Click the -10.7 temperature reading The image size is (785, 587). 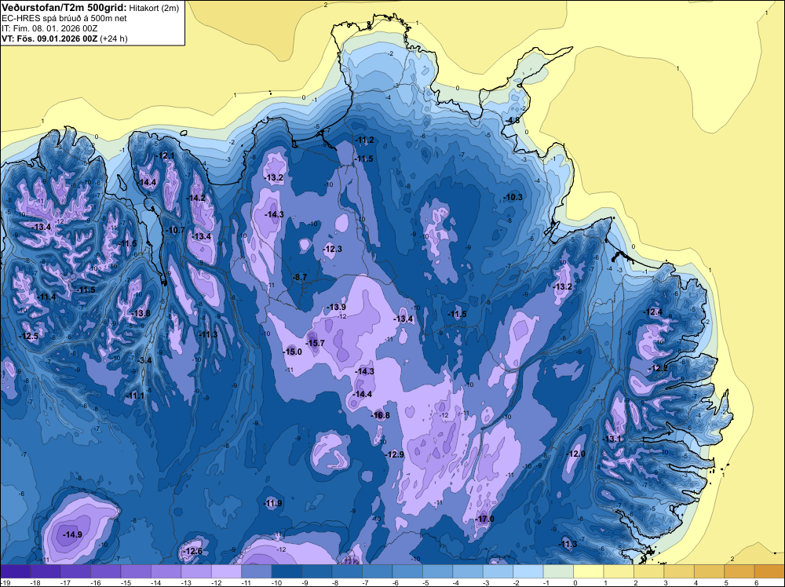coord(175,230)
